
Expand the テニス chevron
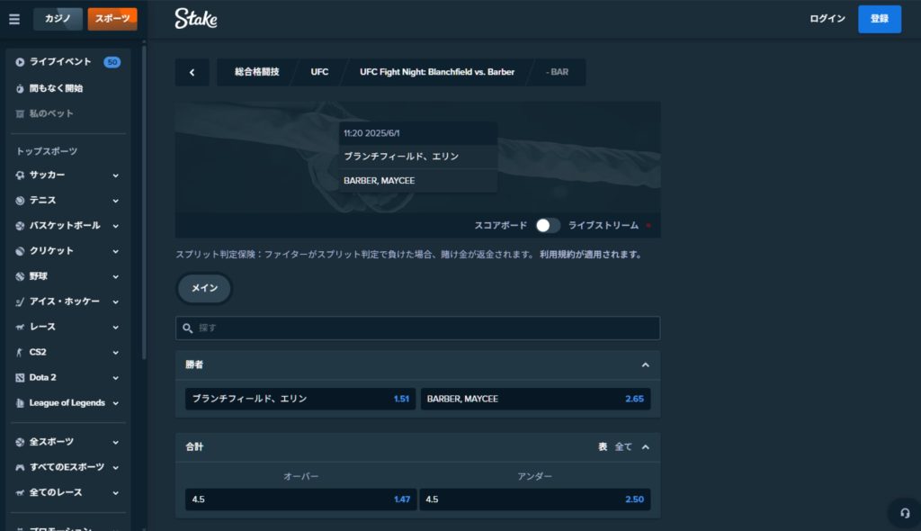click(116, 201)
